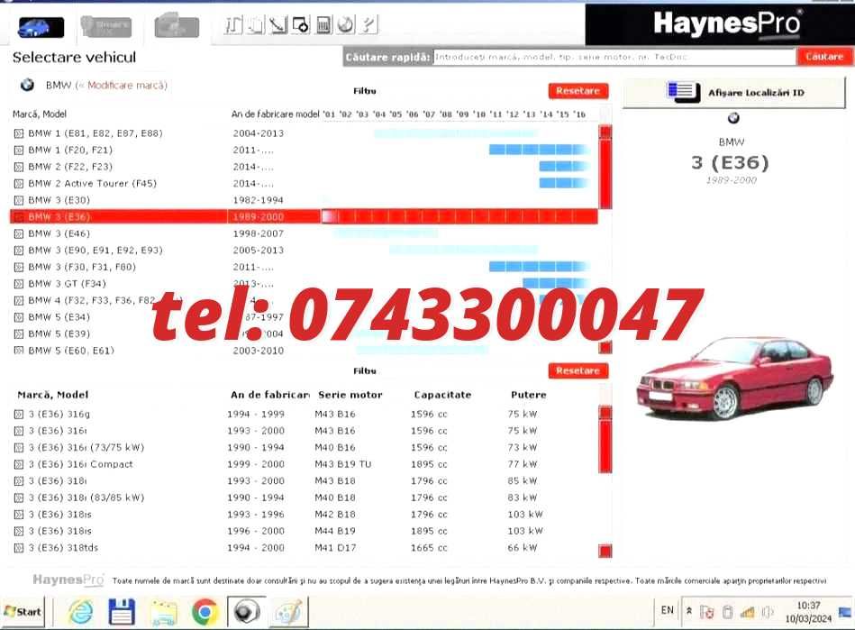Image resolution: width=855 pixels, height=630 pixels.
Task: Click the Putere column header
Action: click(528, 395)
